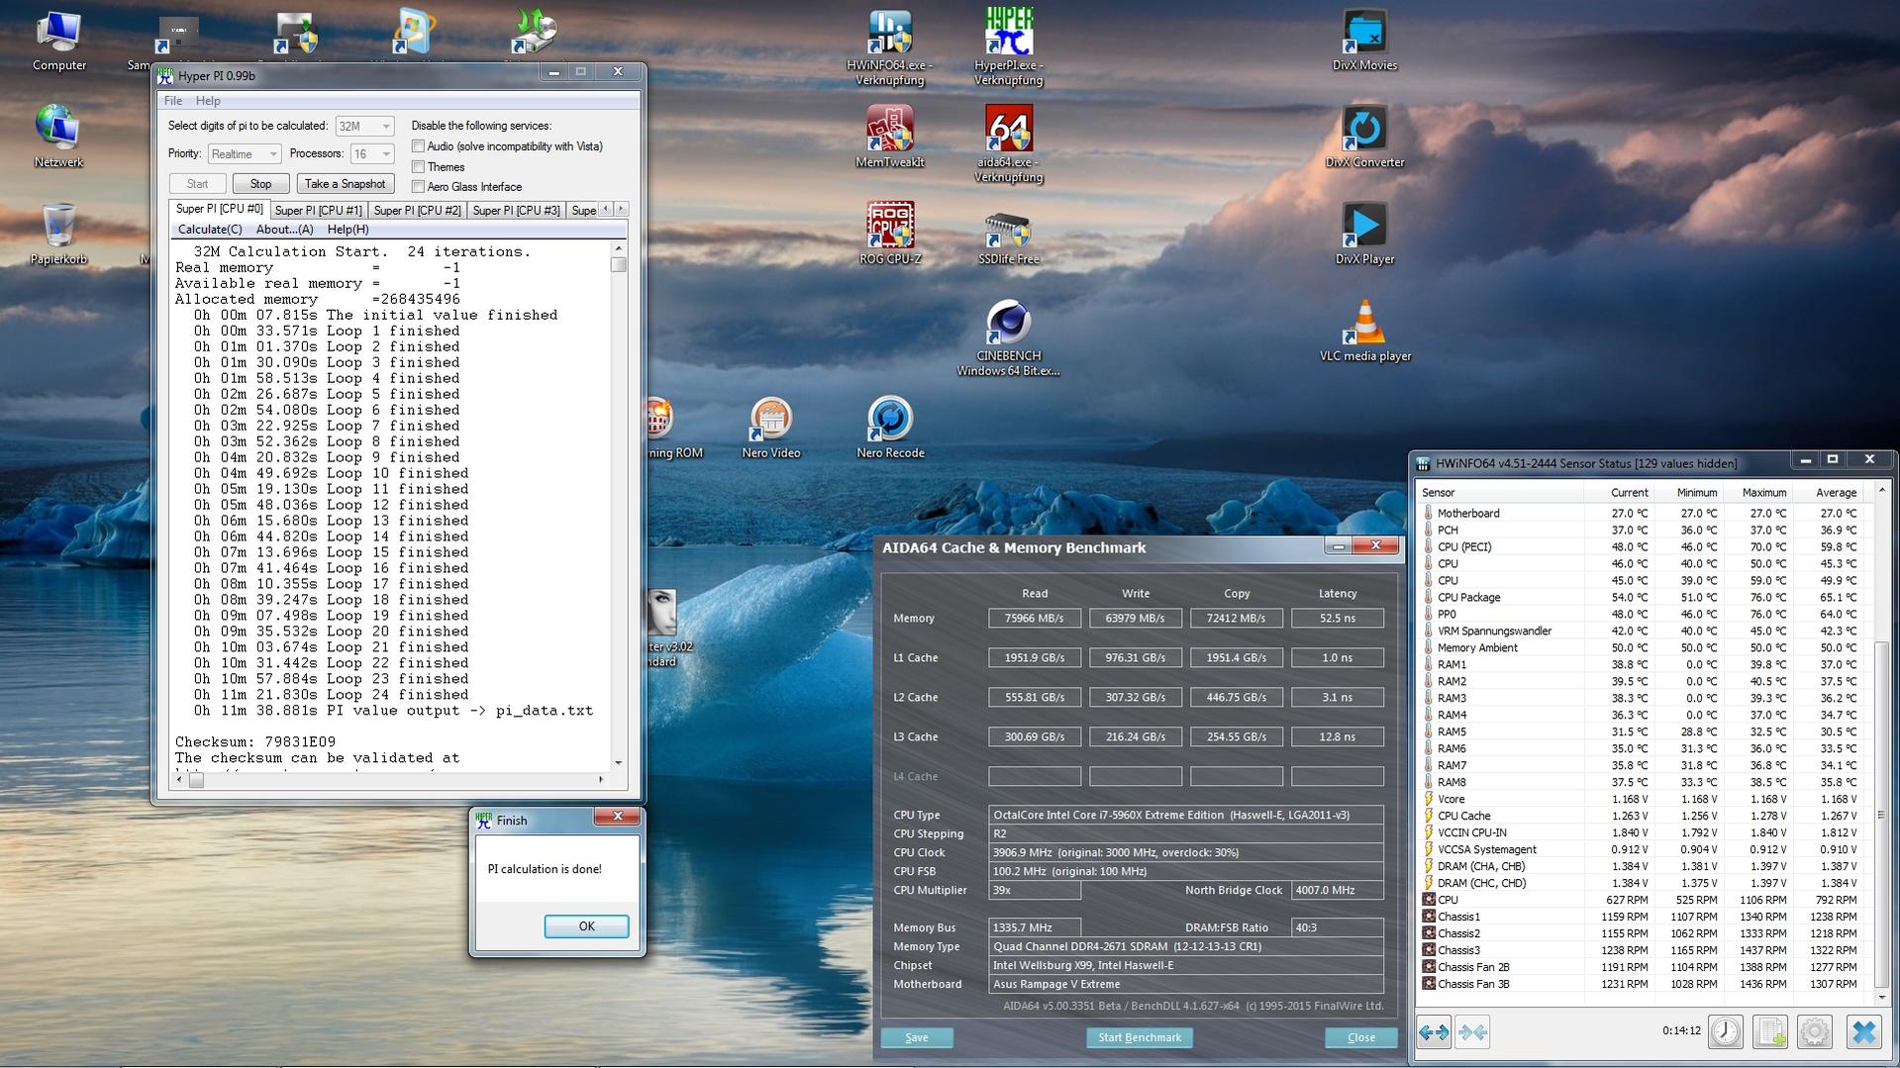
Task: Open the ROG CPU-Z desktop shortcut
Action: (889, 235)
